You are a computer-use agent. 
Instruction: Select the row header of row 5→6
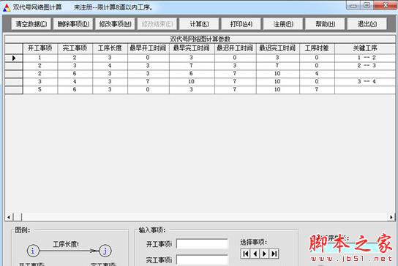tap(14, 90)
